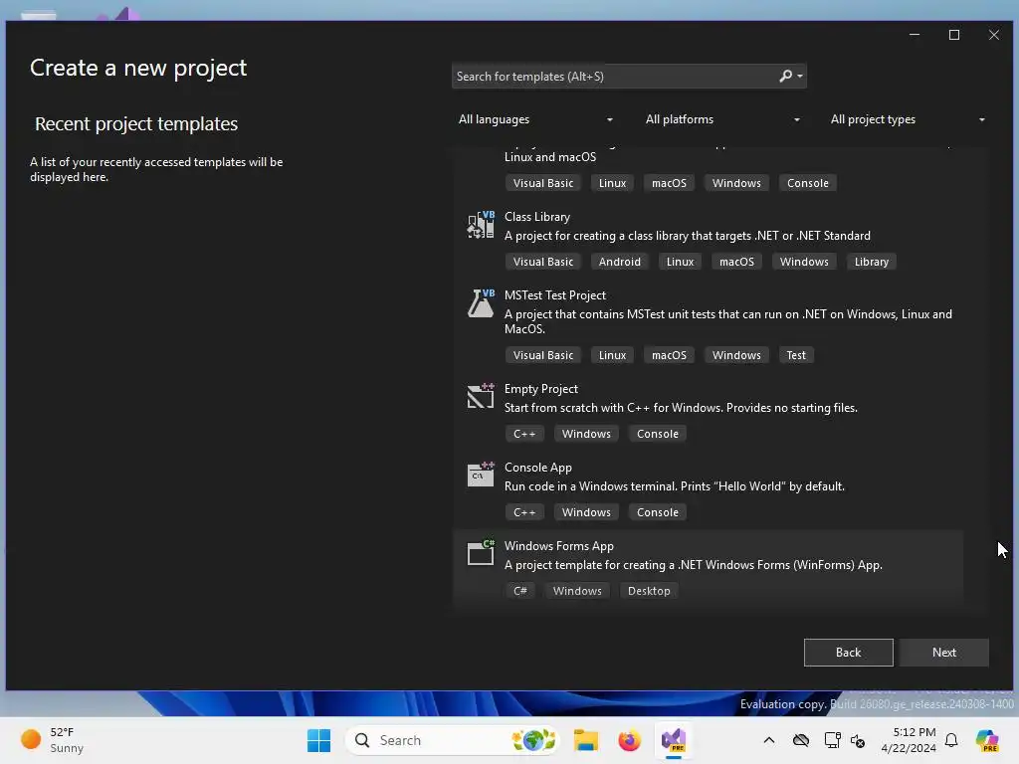Select the Windows Forms App template title

coord(559,546)
